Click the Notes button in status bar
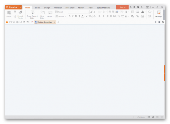Image resolution: width=170 pixels, height=124 pixels. point(141,117)
